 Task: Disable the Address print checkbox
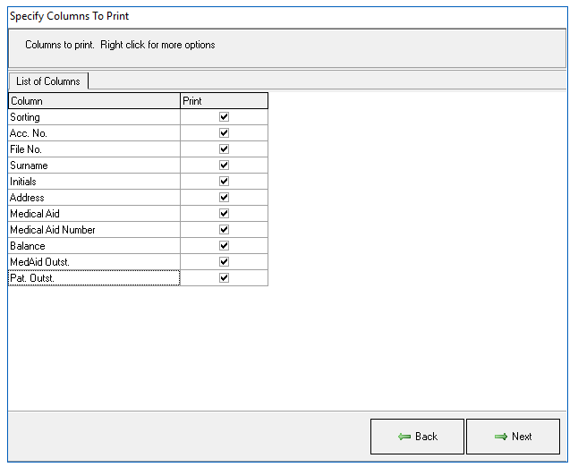tap(224, 198)
